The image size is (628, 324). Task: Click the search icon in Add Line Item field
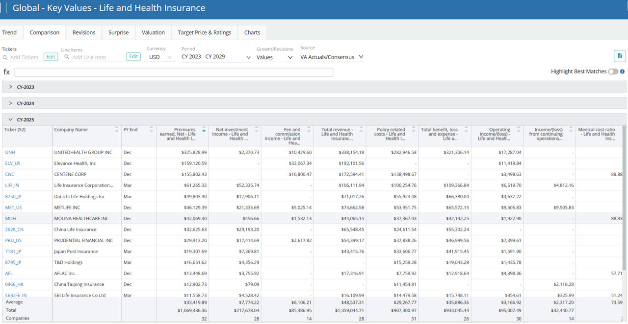(66, 57)
